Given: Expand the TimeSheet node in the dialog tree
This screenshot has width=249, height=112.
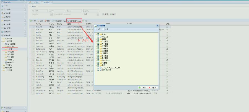Looking at the screenshot, I should click(96, 60).
